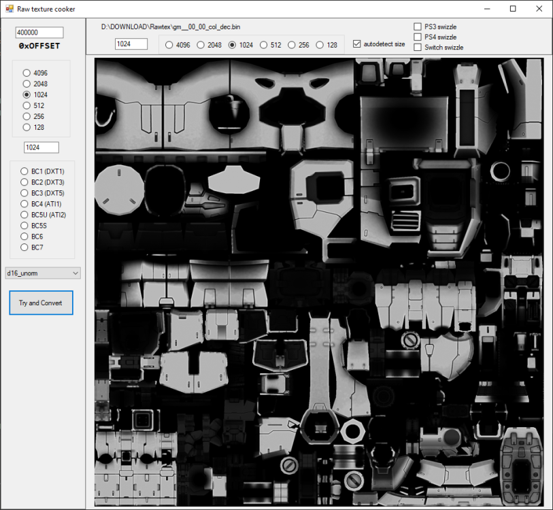Image resolution: width=553 pixels, height=510 pixels.
Task: Enable the PS3 swizzle checkbox
Action: tap(418, 27)
